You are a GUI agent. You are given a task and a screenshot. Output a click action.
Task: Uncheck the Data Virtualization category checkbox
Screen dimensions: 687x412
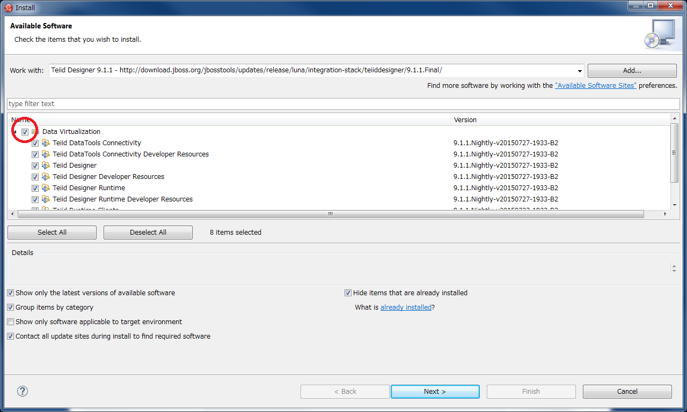25,132
